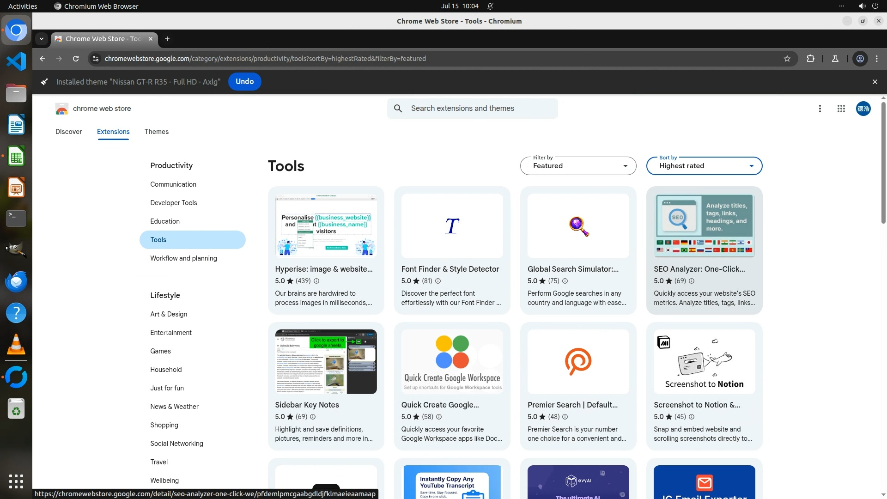Bookmark this page with the star icon
Screen dimensions: 887x499
787,59
